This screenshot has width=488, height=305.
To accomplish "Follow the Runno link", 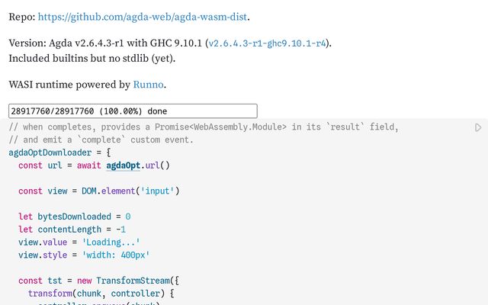I will coord(149,85).
